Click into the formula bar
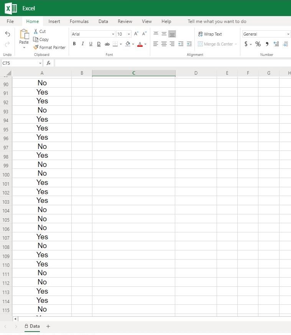 tap(173, 63)
